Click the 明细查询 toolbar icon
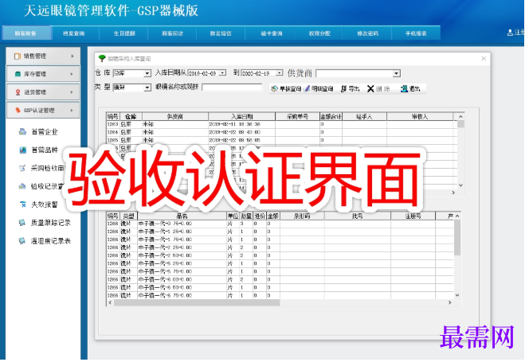 click(x=307, y=88)
